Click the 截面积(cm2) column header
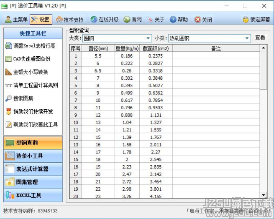The width and height of the screenshot is (274, 219). [156, 48]
